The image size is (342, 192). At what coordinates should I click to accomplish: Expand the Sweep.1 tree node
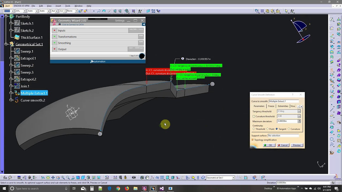coord(11,51)
